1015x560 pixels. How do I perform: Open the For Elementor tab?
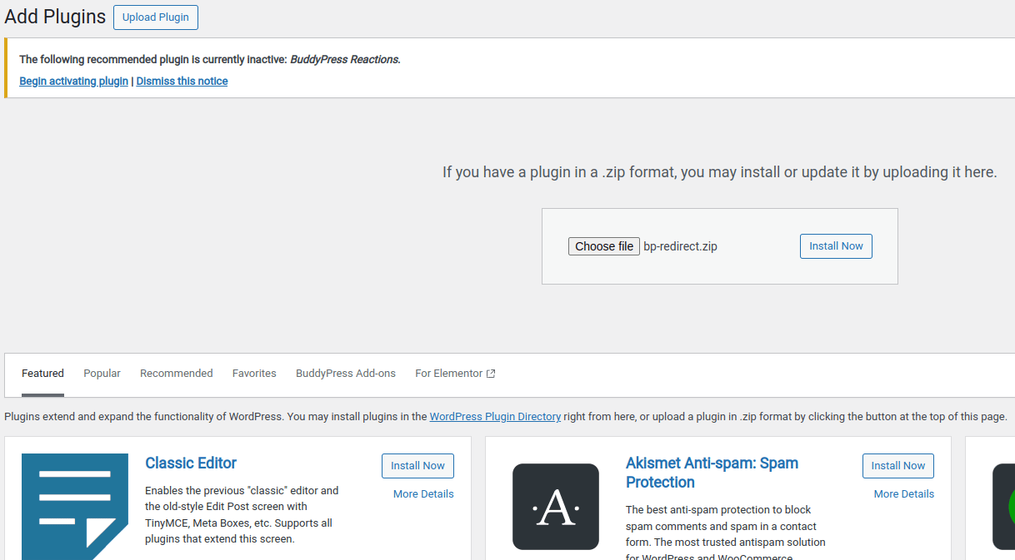[x=448, y=374]
